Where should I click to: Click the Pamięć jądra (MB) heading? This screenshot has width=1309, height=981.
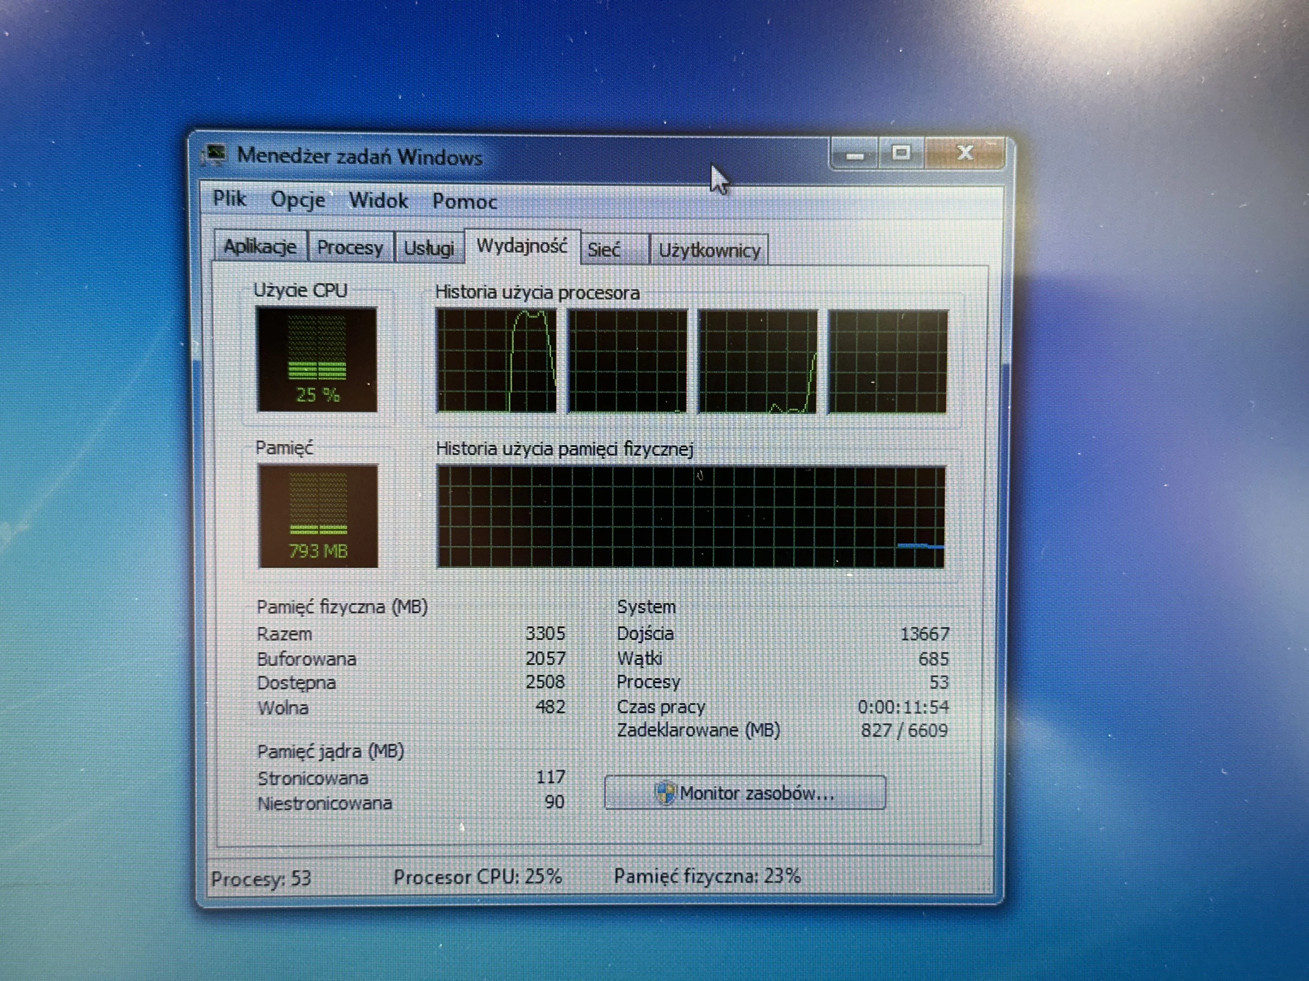(x=331, y=752)
